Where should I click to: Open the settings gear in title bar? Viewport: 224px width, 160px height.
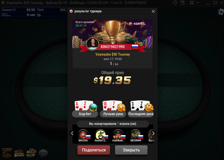[175, 3]
